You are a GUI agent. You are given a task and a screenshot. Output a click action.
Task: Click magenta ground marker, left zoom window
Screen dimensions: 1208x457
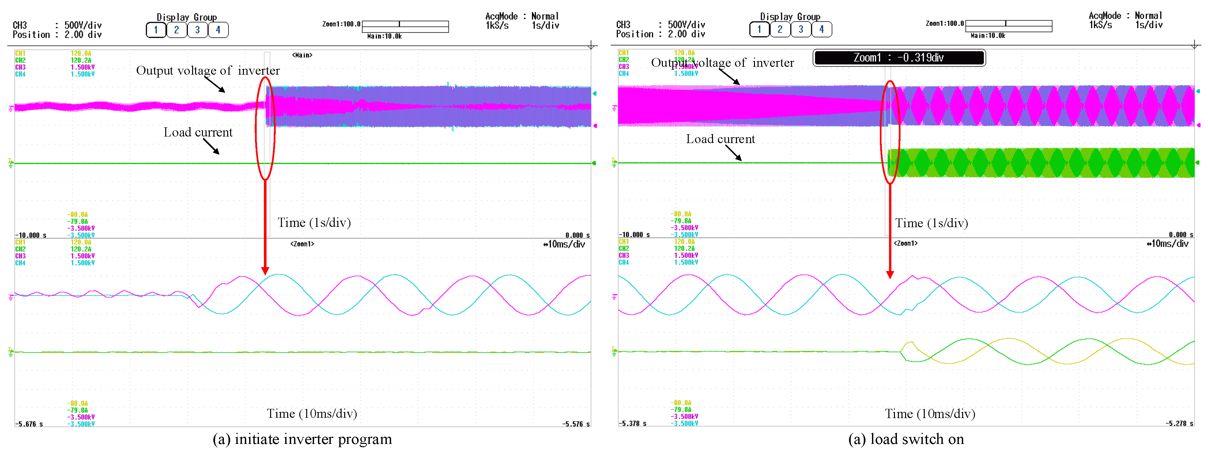[x=11, y=297]
